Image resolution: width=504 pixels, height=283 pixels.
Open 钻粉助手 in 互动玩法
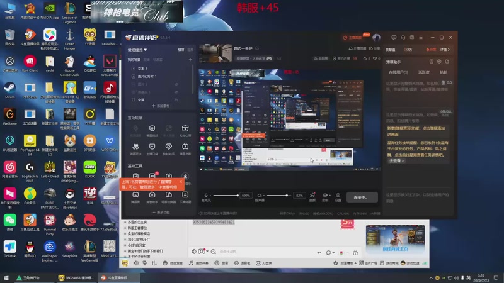pos(168,149)
